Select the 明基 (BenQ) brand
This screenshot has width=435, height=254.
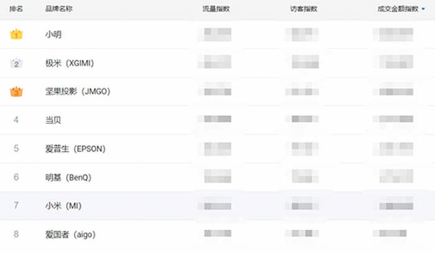tap(68, 178)
